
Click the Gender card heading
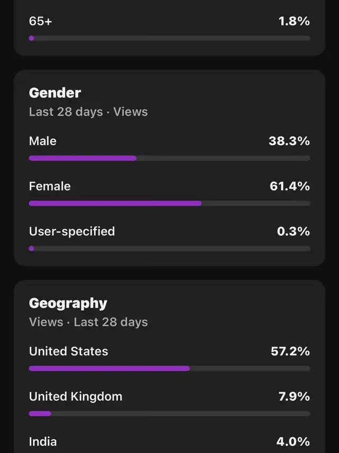point(55,93)
